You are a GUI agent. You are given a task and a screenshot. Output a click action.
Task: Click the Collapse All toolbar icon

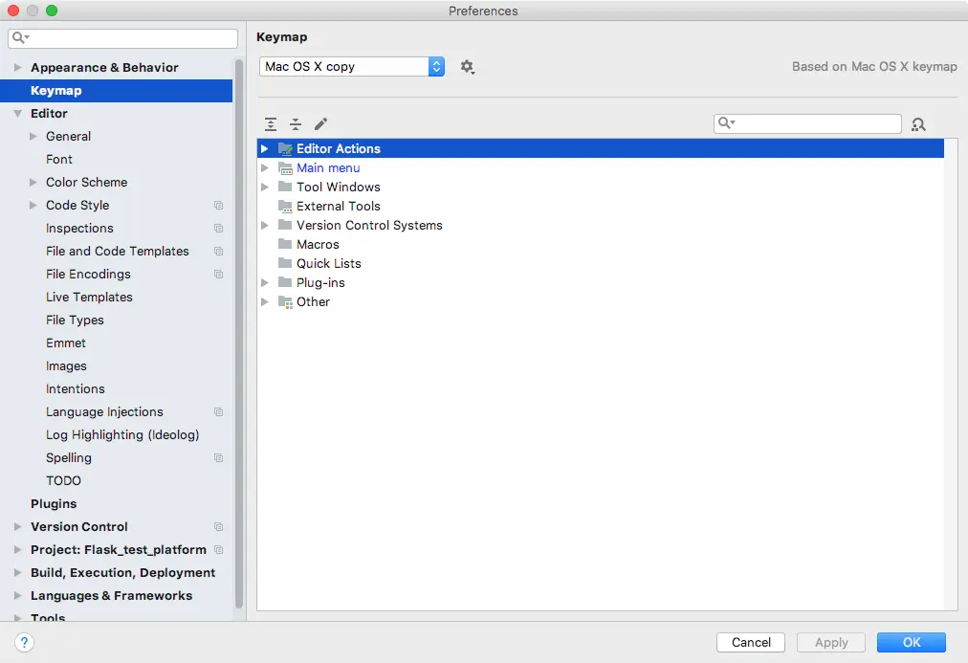(296, 124)
